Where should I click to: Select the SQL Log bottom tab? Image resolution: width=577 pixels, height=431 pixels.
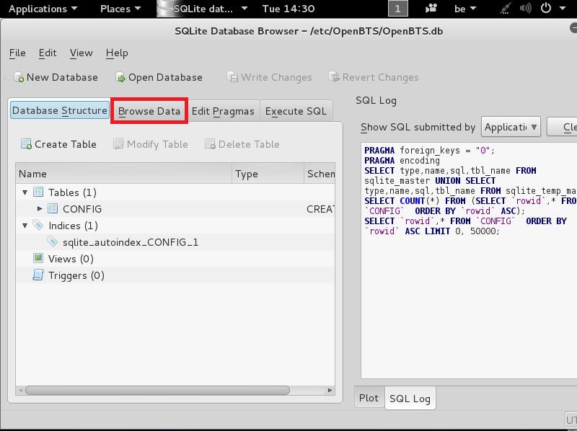410,399
